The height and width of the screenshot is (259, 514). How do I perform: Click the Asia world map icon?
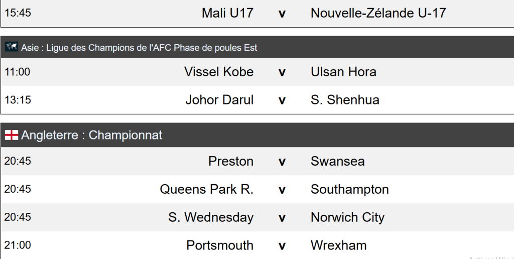tap(12, 47)
